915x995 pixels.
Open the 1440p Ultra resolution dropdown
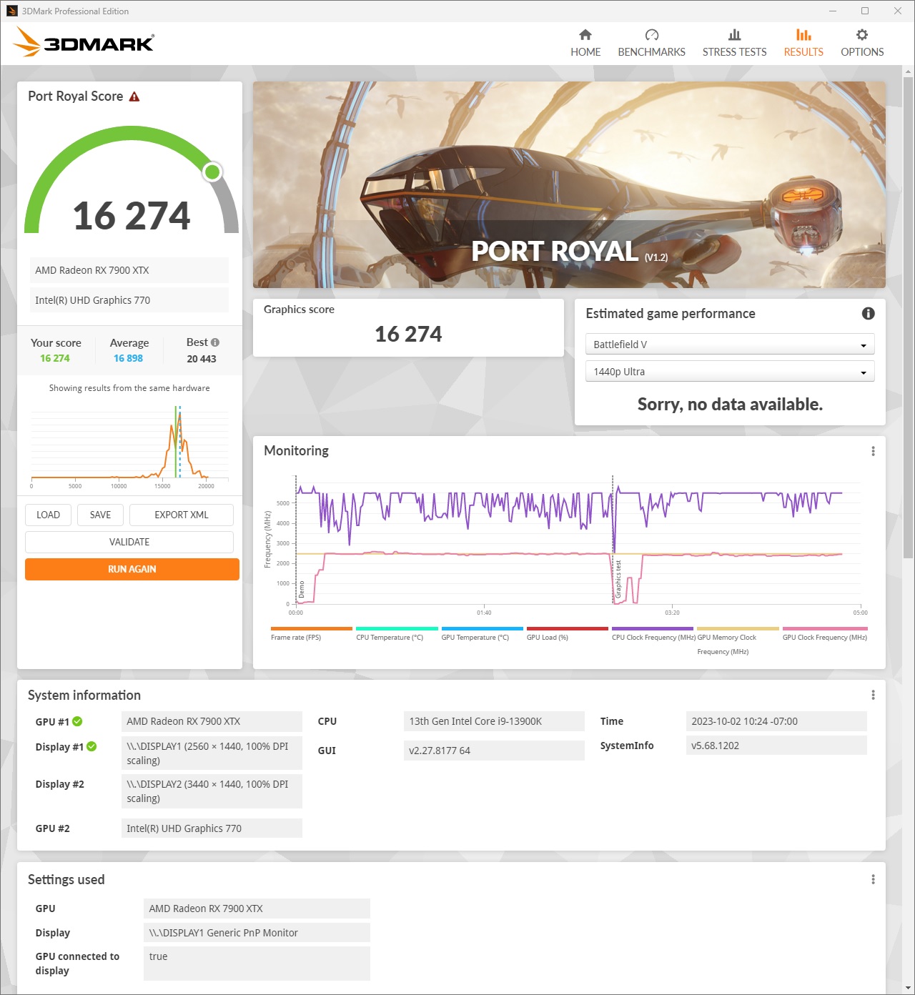coord(730,371)
